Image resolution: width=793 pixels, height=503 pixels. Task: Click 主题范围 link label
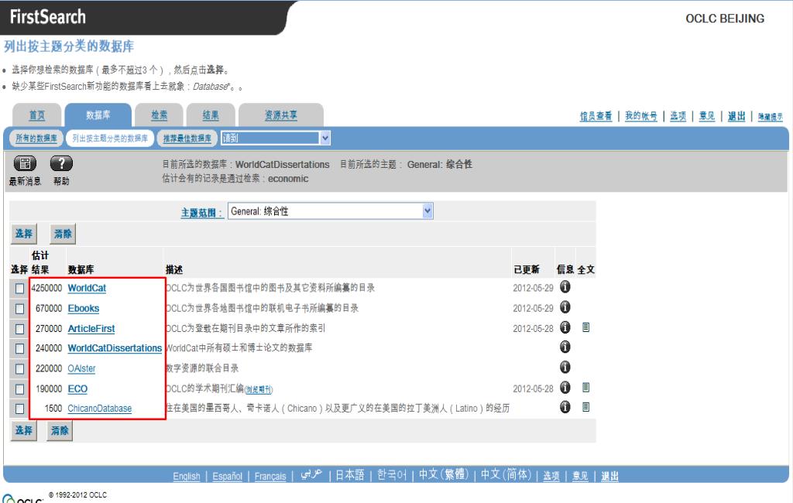point(201,213)
